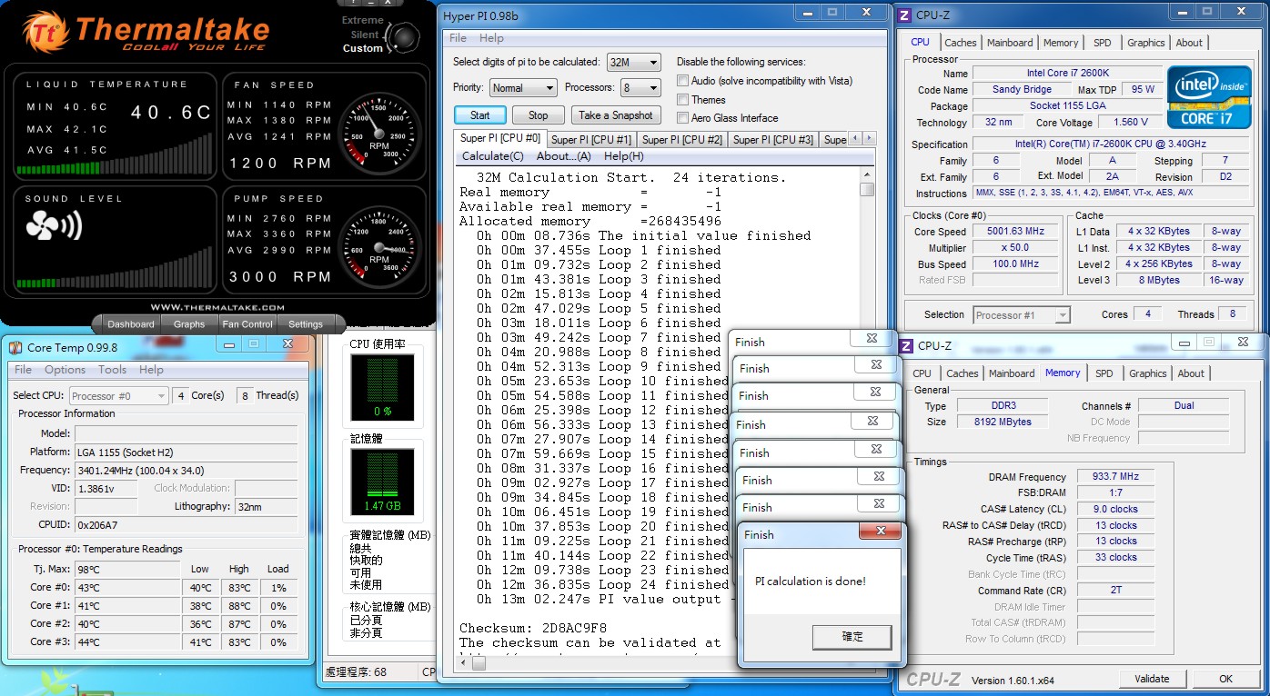Viewport: 1270px width, 696px height.
Task: Open Select CPU dropdown in Core Temp
Action: 119,395
